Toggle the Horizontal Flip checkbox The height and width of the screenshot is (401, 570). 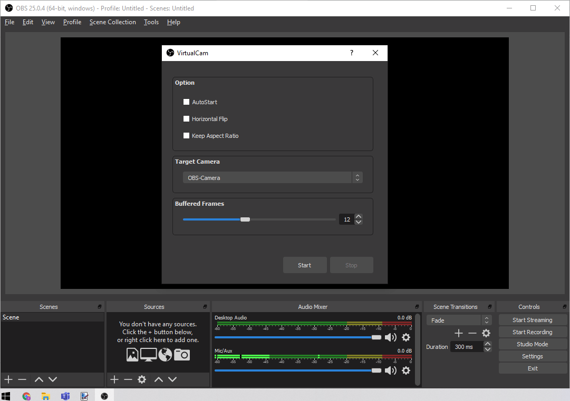186,119
